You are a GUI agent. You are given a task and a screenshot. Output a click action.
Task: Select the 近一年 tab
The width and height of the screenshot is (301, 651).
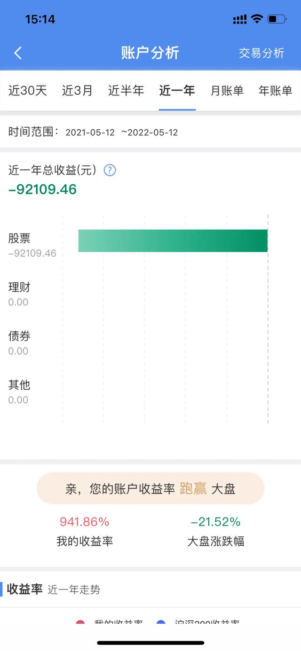tap(177, 91)
